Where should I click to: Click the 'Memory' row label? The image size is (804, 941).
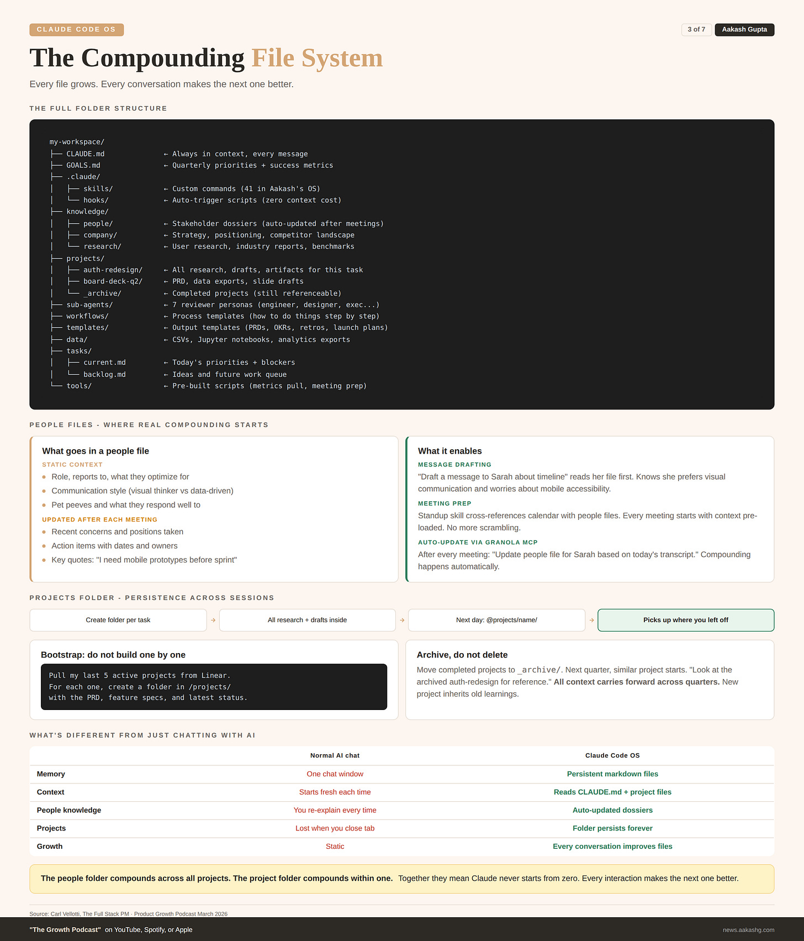tap(51, 774)
